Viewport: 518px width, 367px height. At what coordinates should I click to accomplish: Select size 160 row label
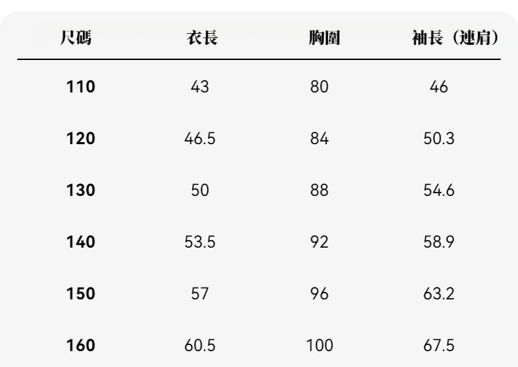click(x=80, y=345)
